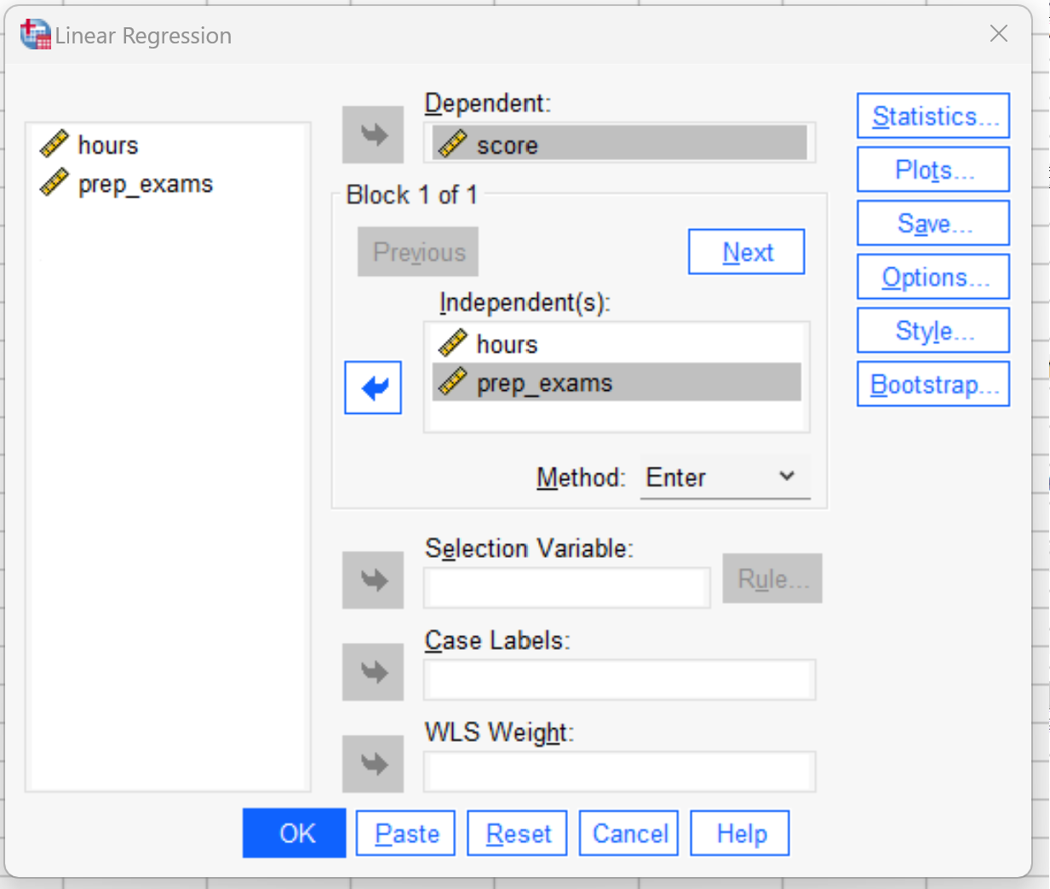Select hours in the variable list

pyautogui.click(x=108, y=144)
